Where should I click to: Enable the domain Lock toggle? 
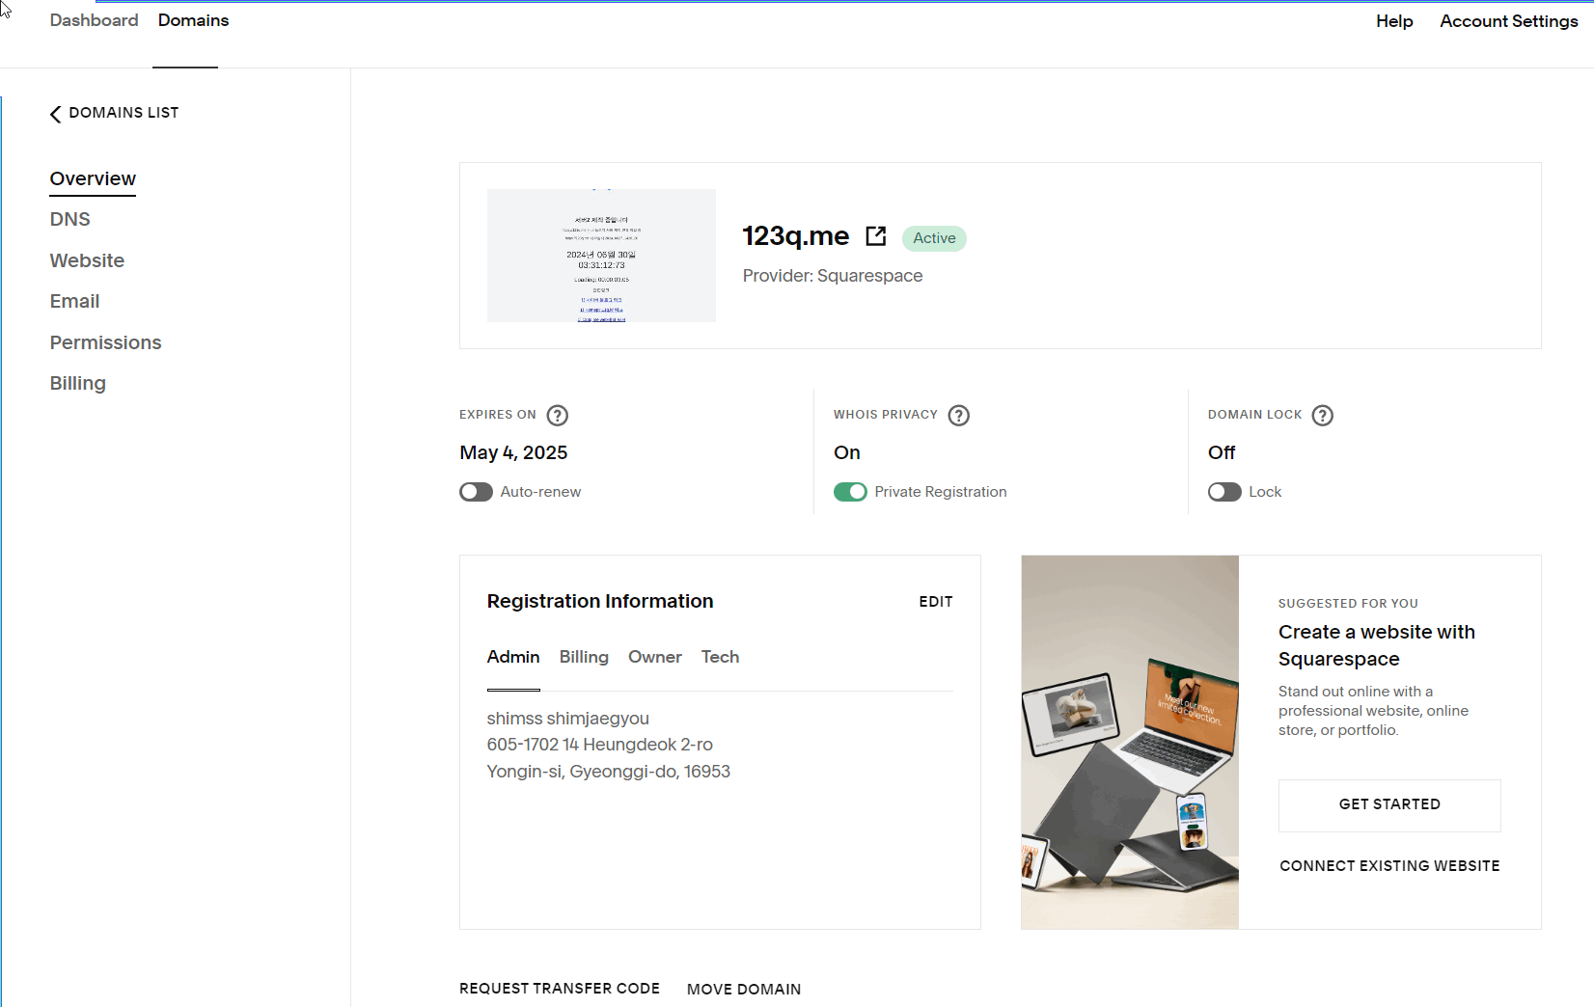pos(1225,492)
